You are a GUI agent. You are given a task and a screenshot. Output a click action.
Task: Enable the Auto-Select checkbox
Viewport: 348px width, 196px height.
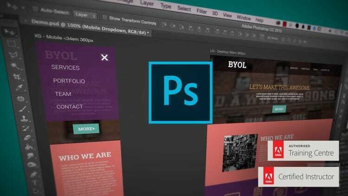point(35,9)
